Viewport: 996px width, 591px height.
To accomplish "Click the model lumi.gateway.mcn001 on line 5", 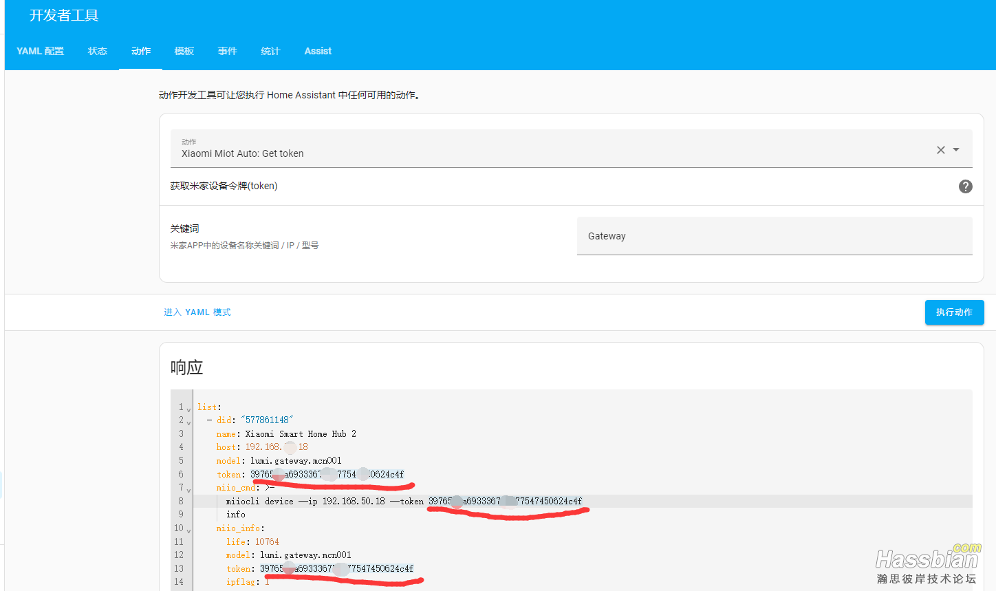I will pos(296,461).
